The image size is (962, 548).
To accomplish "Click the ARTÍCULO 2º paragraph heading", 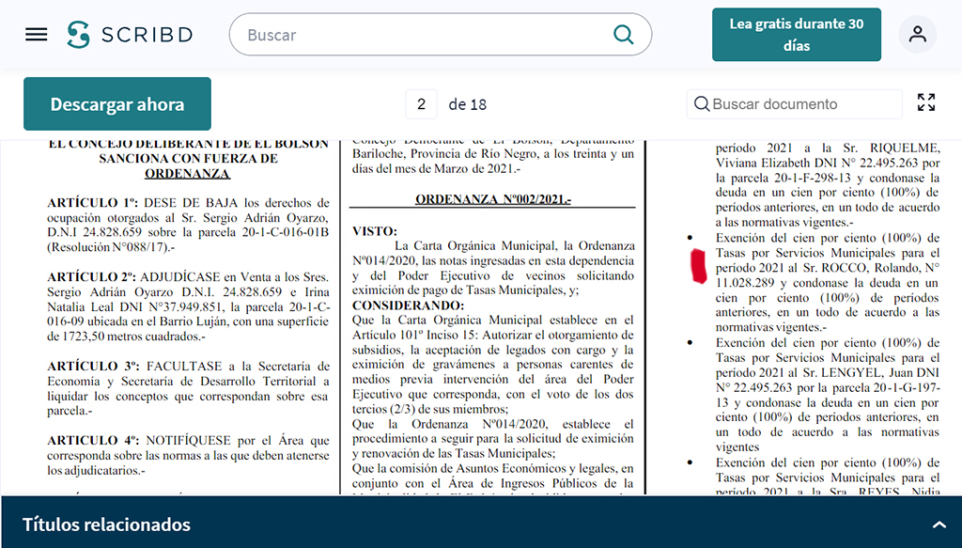I will pyautogui.click(x=91, y=276).
